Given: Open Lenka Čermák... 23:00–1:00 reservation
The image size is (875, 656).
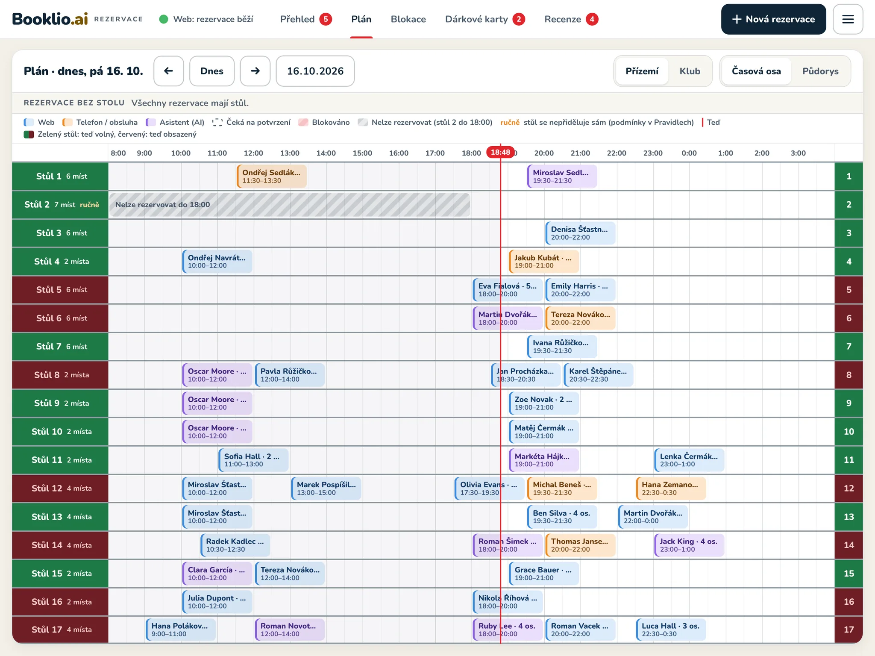Looking at the screenshot, I should pos(690,460).
